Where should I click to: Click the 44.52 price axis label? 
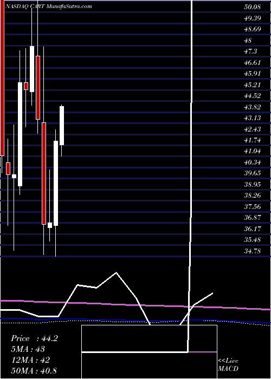[252, 96]
